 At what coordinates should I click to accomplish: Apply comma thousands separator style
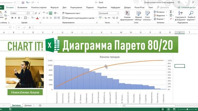[109, 18]
